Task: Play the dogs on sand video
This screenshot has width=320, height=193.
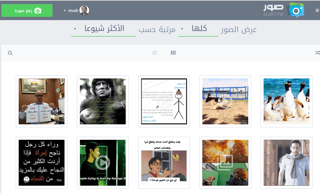Action: point(225,101)
